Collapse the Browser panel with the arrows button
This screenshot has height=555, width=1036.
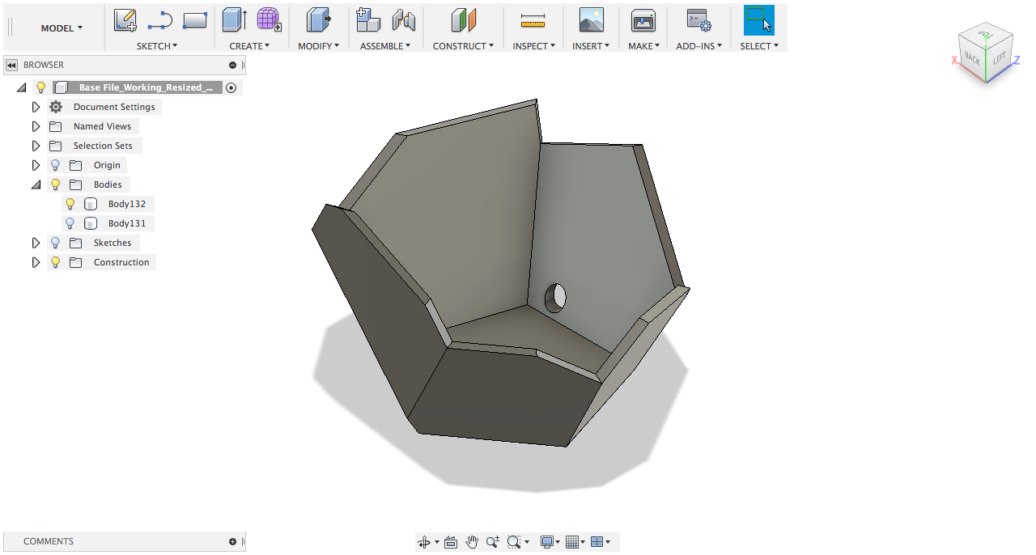pos(11,65)
